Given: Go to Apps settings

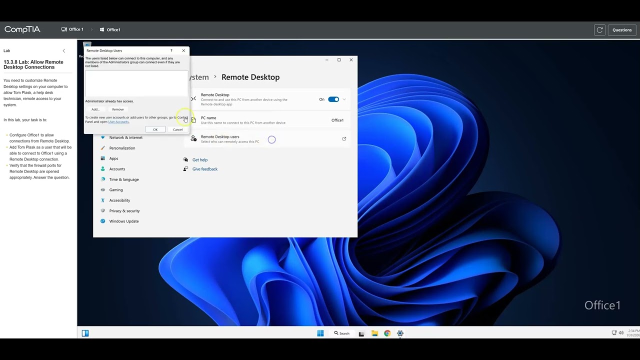Looking at the screenshot, I should [113, 158].
